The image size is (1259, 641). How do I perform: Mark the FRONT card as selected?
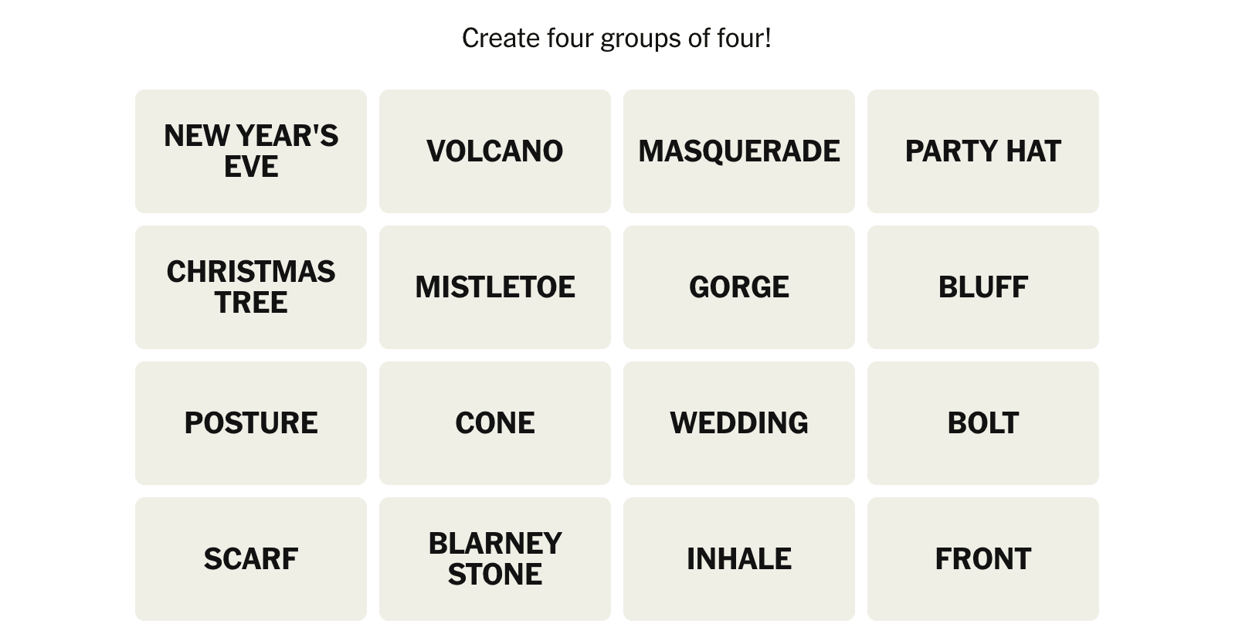pos(983,559)
